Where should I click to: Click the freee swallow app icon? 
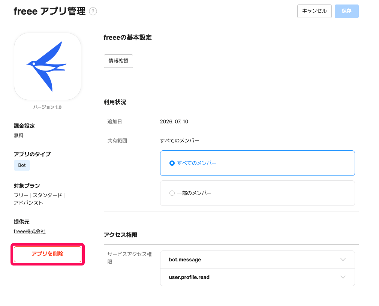click(x=48, y=66)
